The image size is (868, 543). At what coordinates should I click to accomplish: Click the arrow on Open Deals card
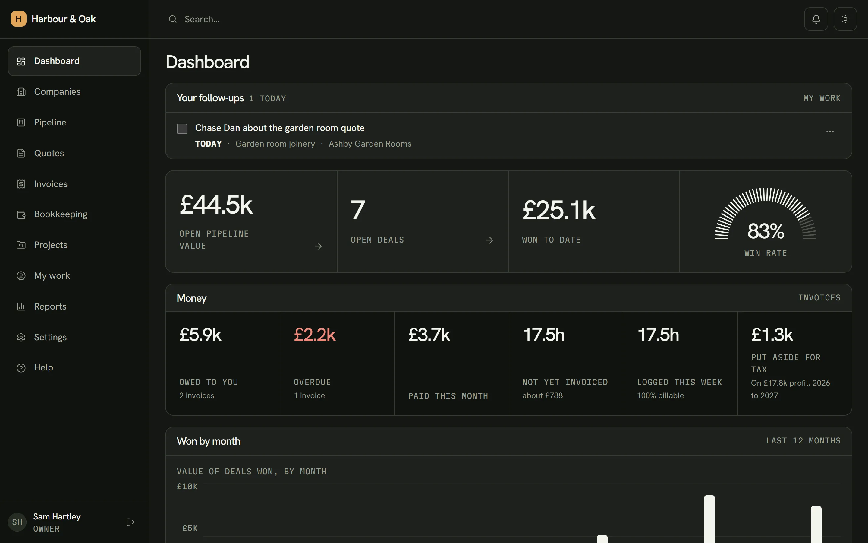[489, 240]
